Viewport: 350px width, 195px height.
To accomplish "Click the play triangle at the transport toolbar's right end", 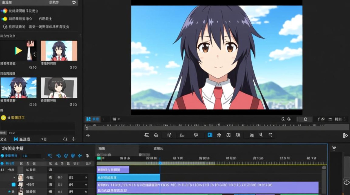I will coord(345,135).
